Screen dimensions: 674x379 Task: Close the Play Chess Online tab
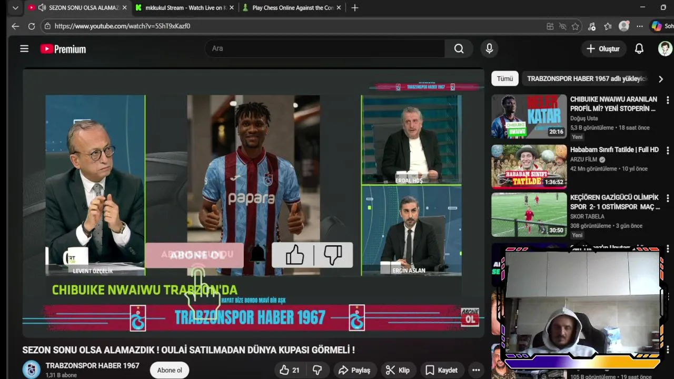tap(339, 8)
